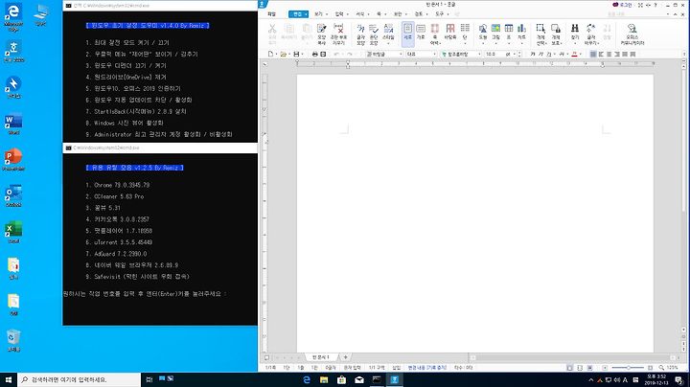Select landscape orientation (가로) in ribbon
Viewport: 690px width, 387px height.
click(x=421, y=34)
